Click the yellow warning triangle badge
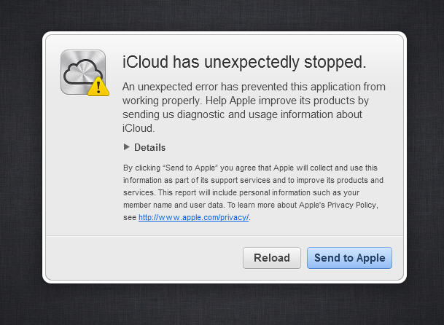444x325 pixels. click(x=98, y=87)
